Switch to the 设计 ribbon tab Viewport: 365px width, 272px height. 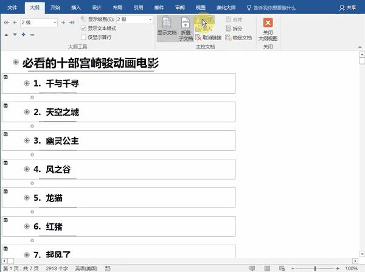pyautogui.click(x=97, y=7)
